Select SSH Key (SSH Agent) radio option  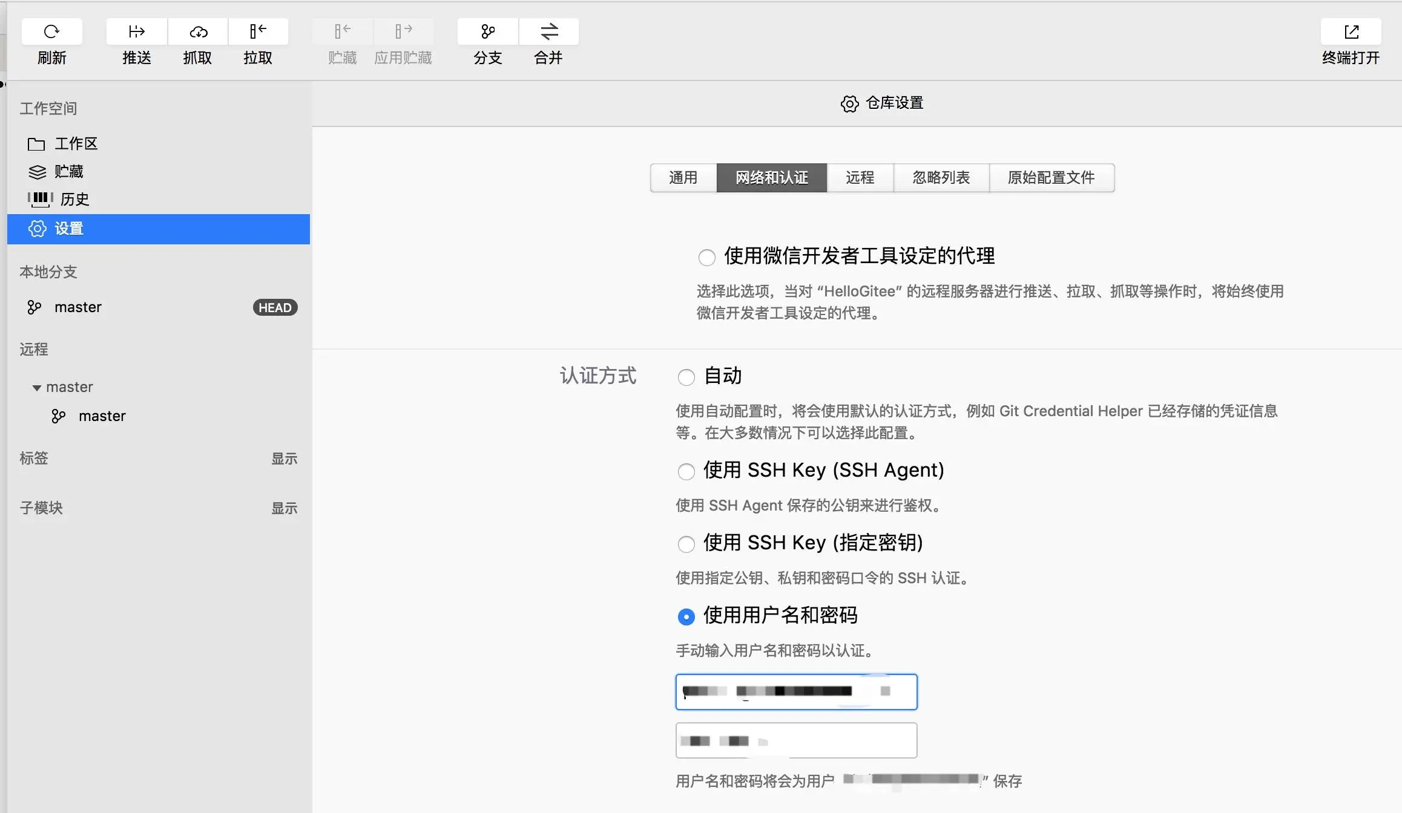click(686, 471)
